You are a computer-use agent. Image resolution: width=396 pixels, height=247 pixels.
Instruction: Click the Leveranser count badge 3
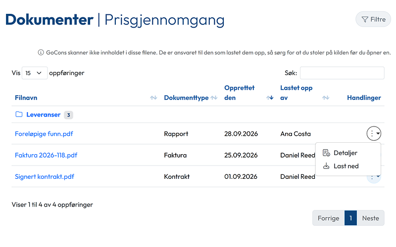(x=68, y=115)
